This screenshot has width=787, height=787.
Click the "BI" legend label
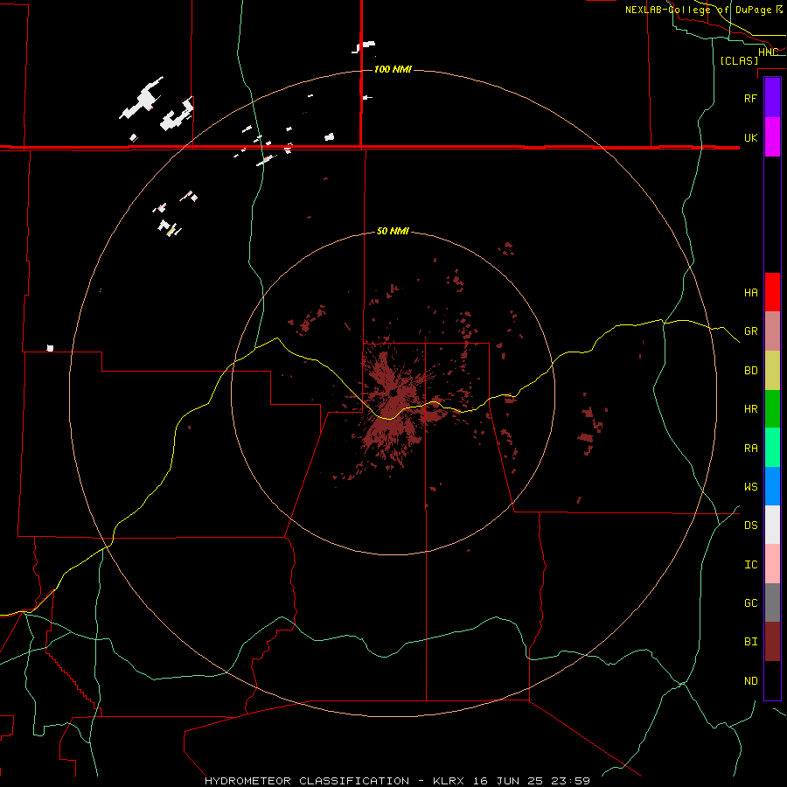[750, 642]
